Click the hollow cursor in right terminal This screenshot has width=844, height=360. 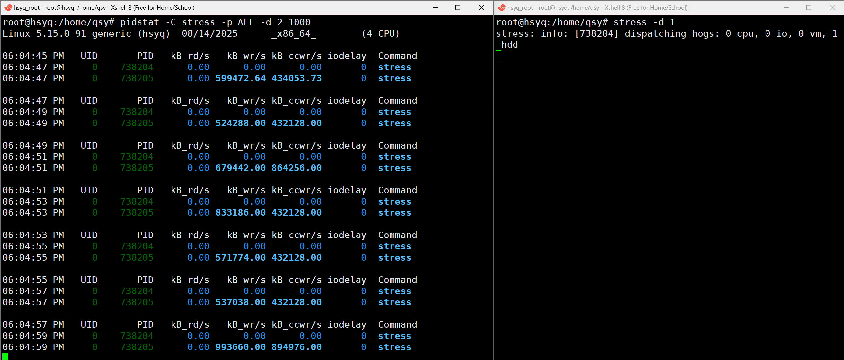498,56
